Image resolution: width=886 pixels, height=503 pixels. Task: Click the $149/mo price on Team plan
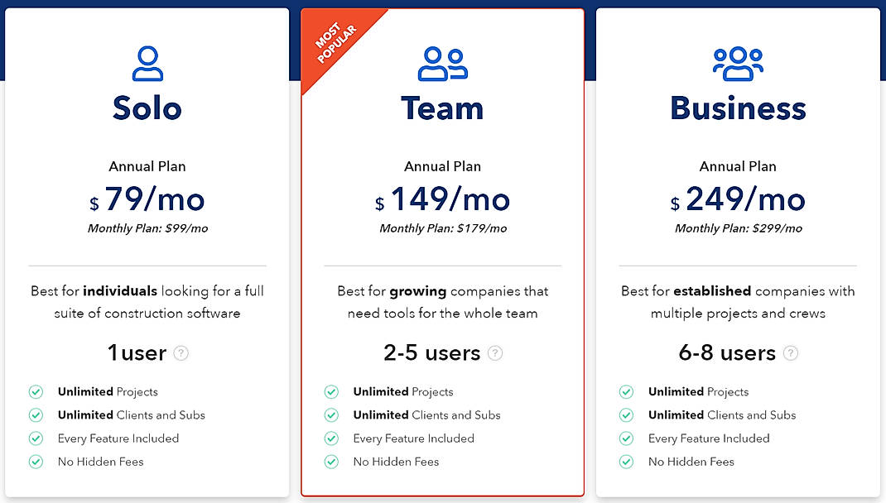(x=443, y=199)
